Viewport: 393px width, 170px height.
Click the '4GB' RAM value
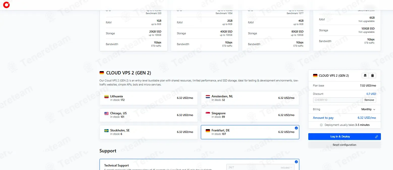[x=301, y=21]
